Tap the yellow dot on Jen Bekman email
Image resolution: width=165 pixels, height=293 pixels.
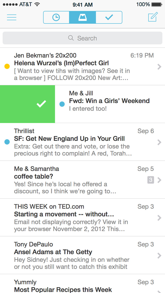pos(7,67)
